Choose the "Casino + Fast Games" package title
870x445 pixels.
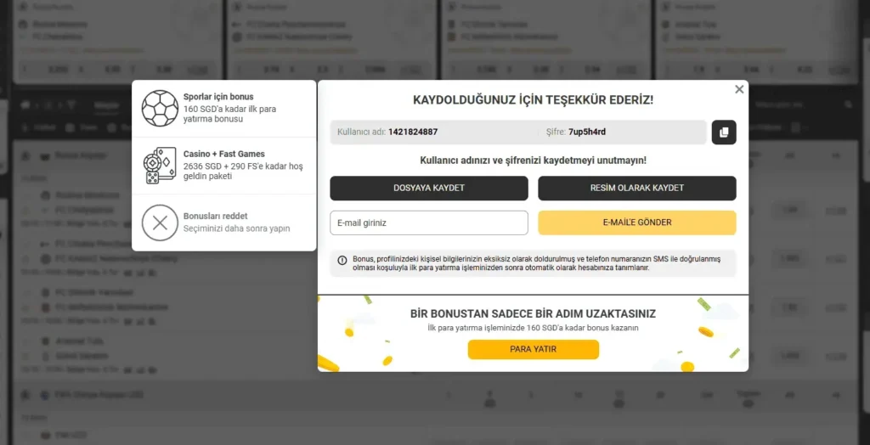coord(223,154)
